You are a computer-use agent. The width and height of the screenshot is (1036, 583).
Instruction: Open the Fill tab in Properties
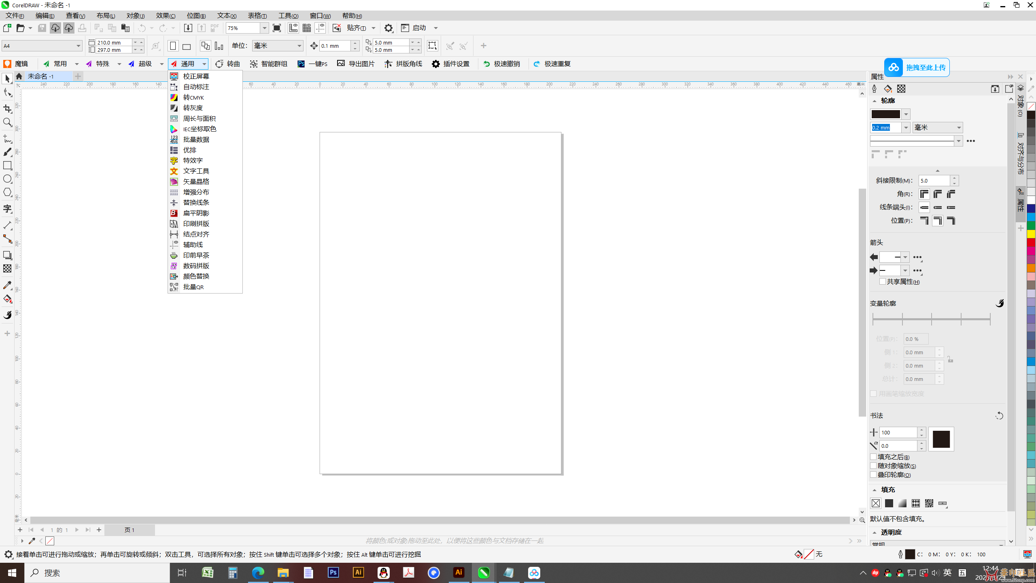pos(887,89)
